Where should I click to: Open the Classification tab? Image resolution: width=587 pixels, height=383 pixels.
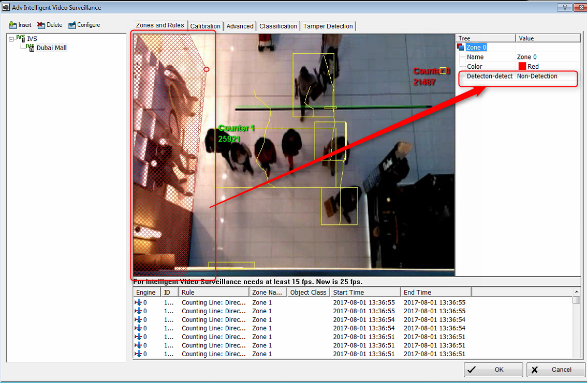pyautogui.click(x=278, y=26)
